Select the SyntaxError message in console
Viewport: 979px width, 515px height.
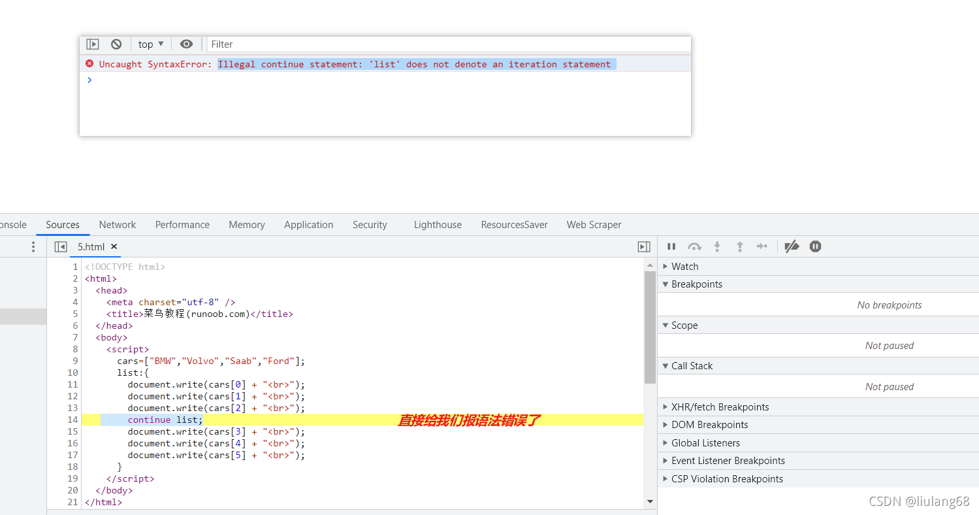click(355, 64)
